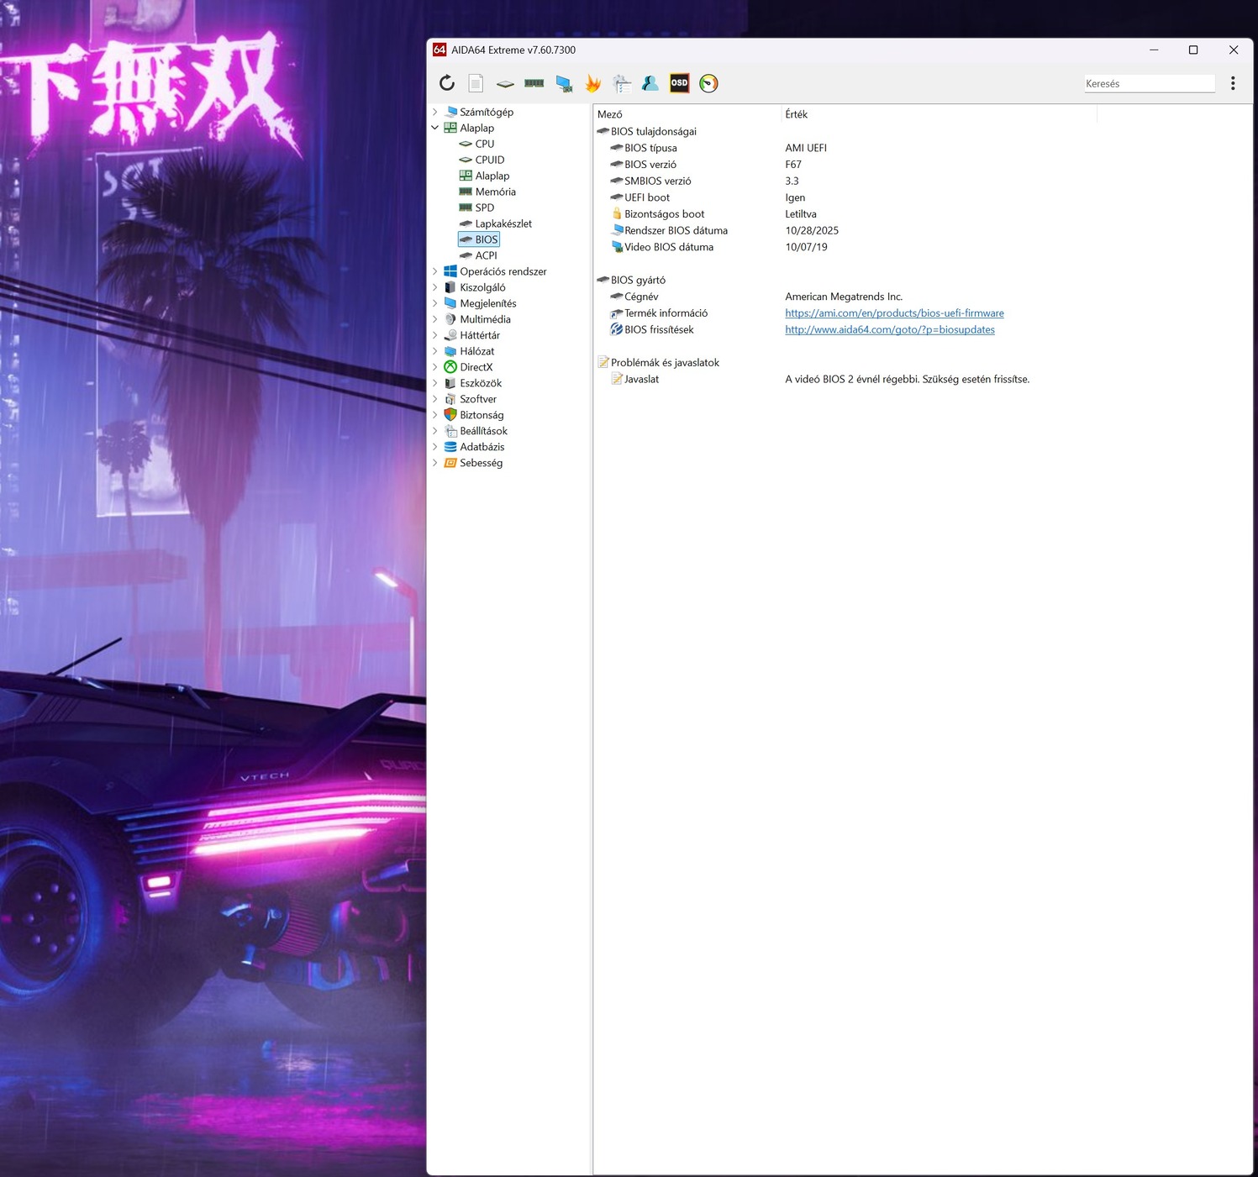Image resolution: width=1258 pixels, height=1177 pixels.
Task: Select the Számítógép category label
Action: pyautogui.click(x=487, y=112)
